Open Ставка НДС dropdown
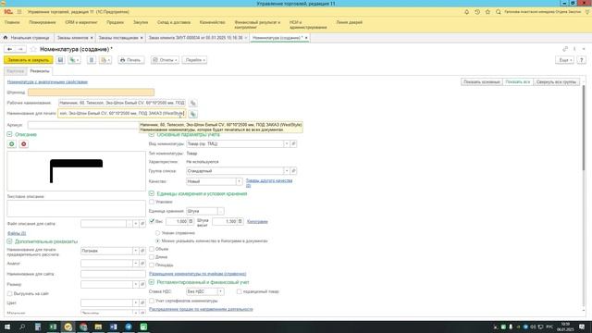Image resolution: width=592 pixels, height=333 pixels. click(x=220, y=291)
